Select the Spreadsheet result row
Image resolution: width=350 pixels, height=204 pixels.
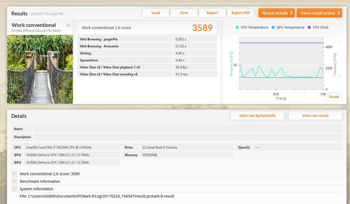coord(147,60)
